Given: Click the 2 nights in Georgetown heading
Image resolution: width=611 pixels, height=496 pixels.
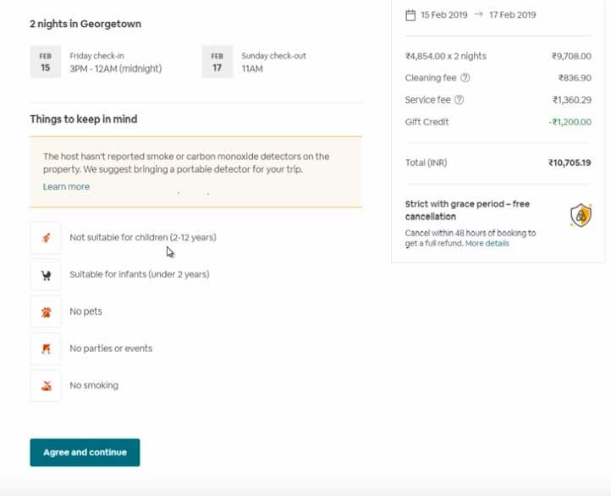Looking at the screenshot, I should (x=85, y=24).
